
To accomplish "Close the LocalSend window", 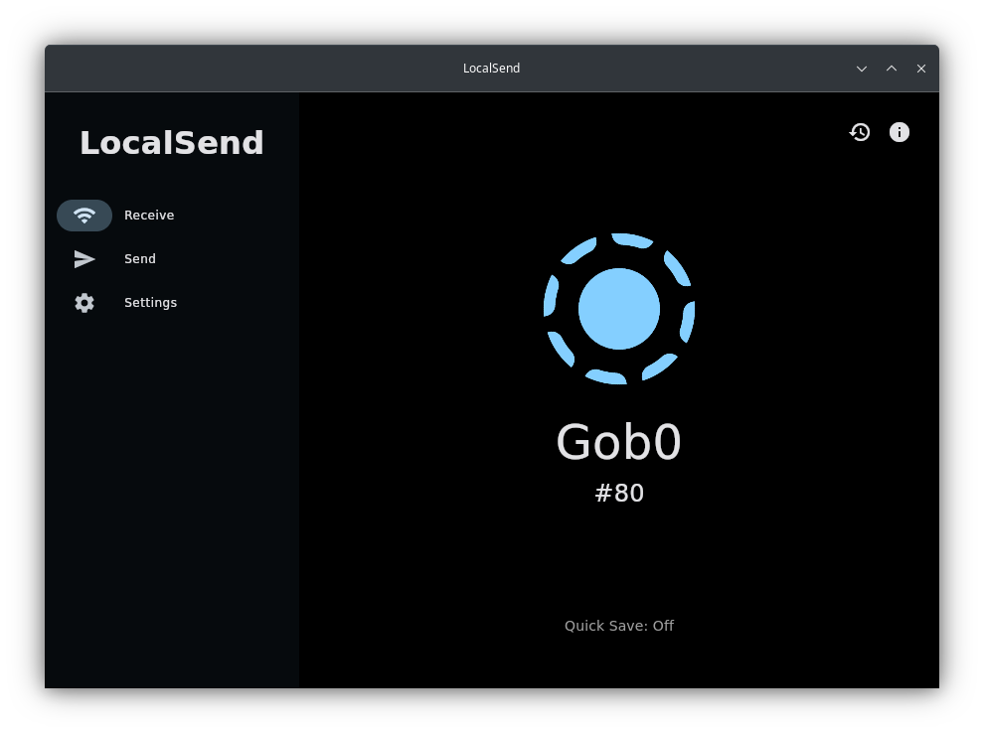I will coord(921,69).
